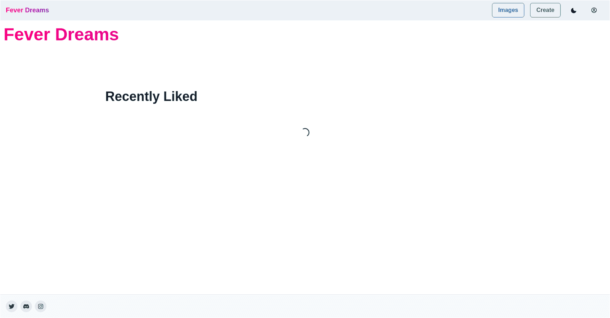Screen dimensions: 610x318
Task: Click the Fever Dreams navbar brand link
Action: point(27,10)
